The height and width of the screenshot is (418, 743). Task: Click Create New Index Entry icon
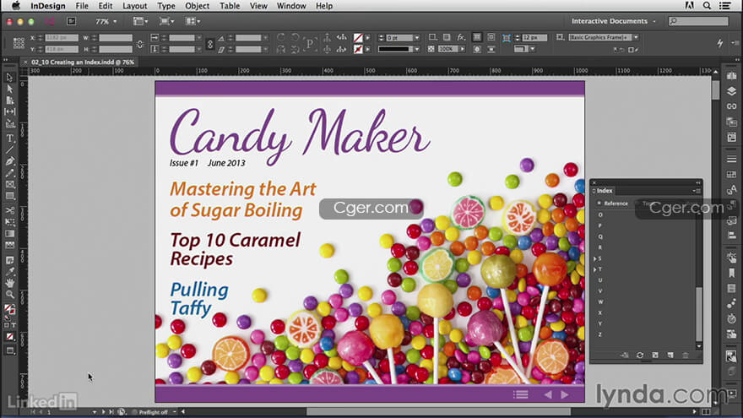point(670,355)
